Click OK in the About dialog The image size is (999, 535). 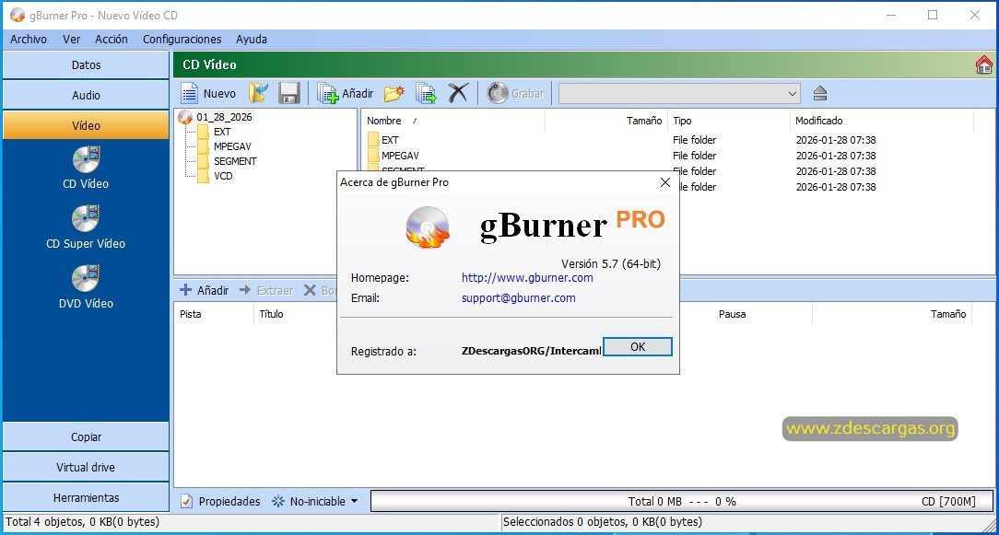pyautogui.click(x=637, y=346)
